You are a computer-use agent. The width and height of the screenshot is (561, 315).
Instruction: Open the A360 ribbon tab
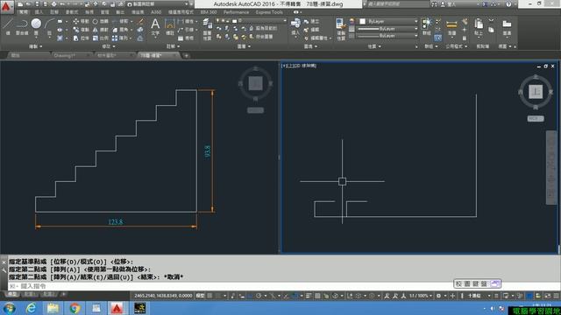(x=156, y=12)
